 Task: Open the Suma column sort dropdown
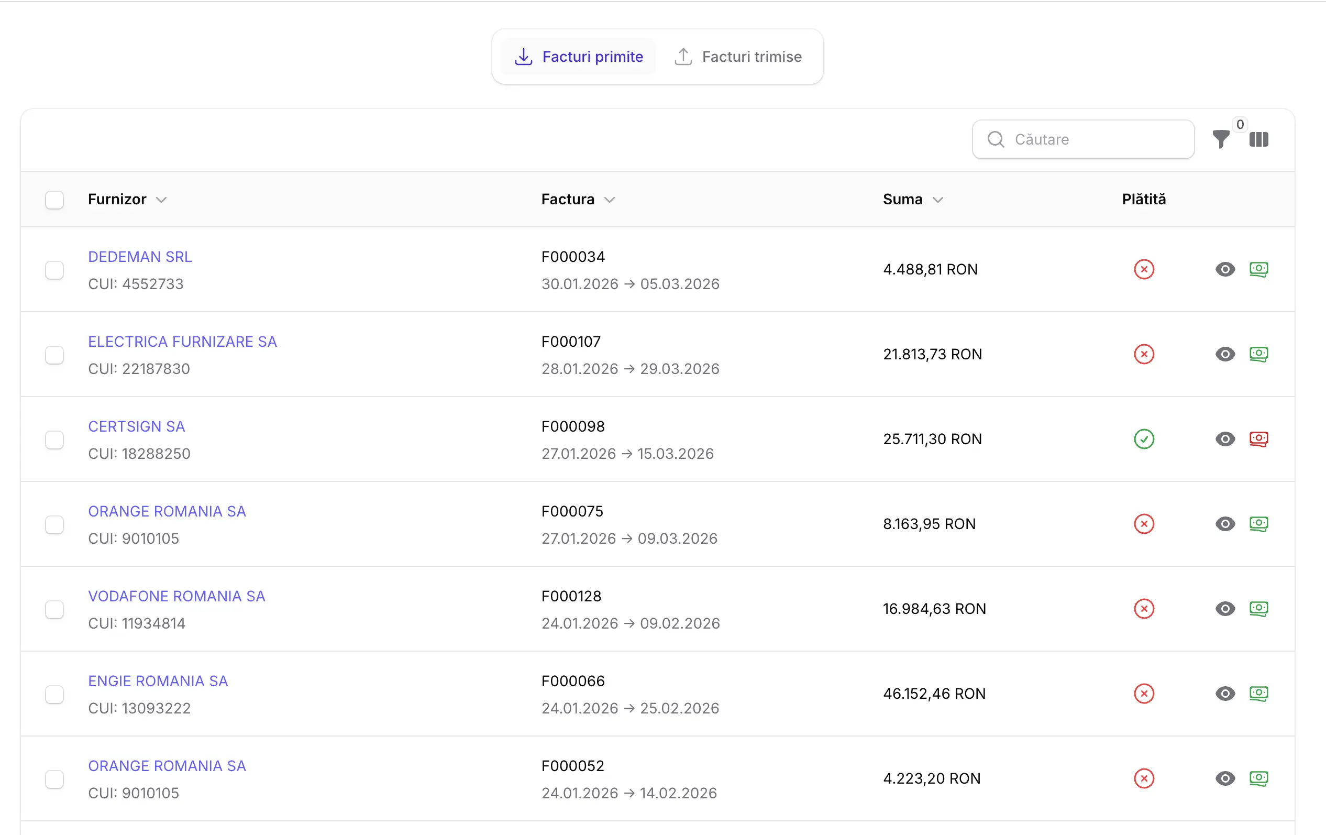[x=938, y=200]
